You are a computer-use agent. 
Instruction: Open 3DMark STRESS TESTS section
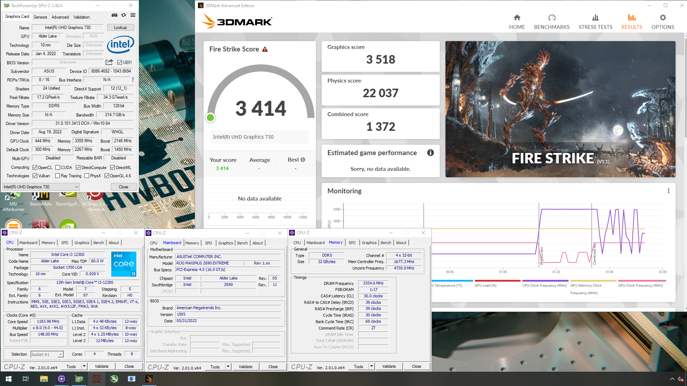(x=595, y=22)
